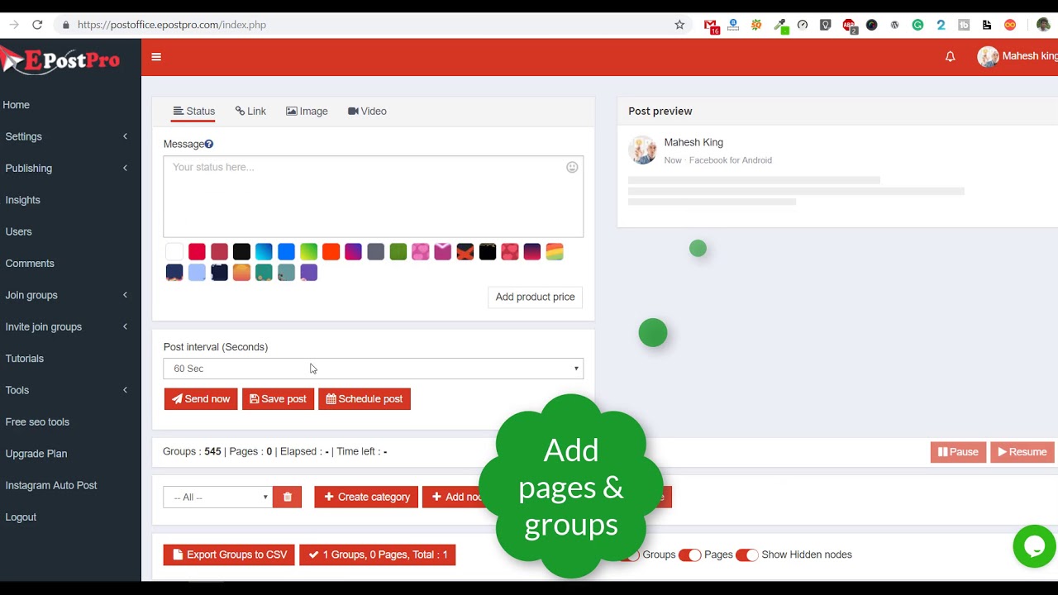Screen dimensions: 1058x595
Task: Open Comments in sidebar
Action: pos(30,264)
